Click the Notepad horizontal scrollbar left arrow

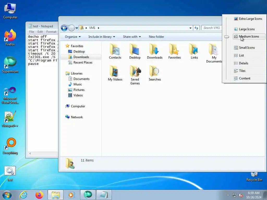[x=30, y=153]
